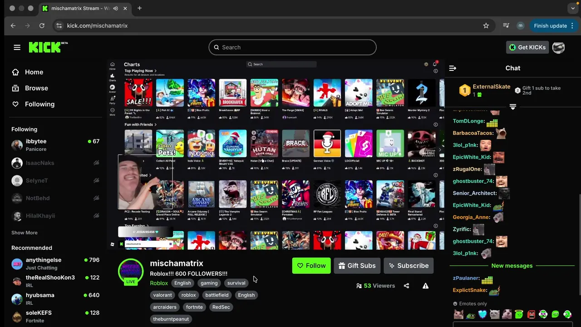Open the Chrome profile 'm' avatar
This screenshot has height=327, width=581.
[x=521, y=26]
